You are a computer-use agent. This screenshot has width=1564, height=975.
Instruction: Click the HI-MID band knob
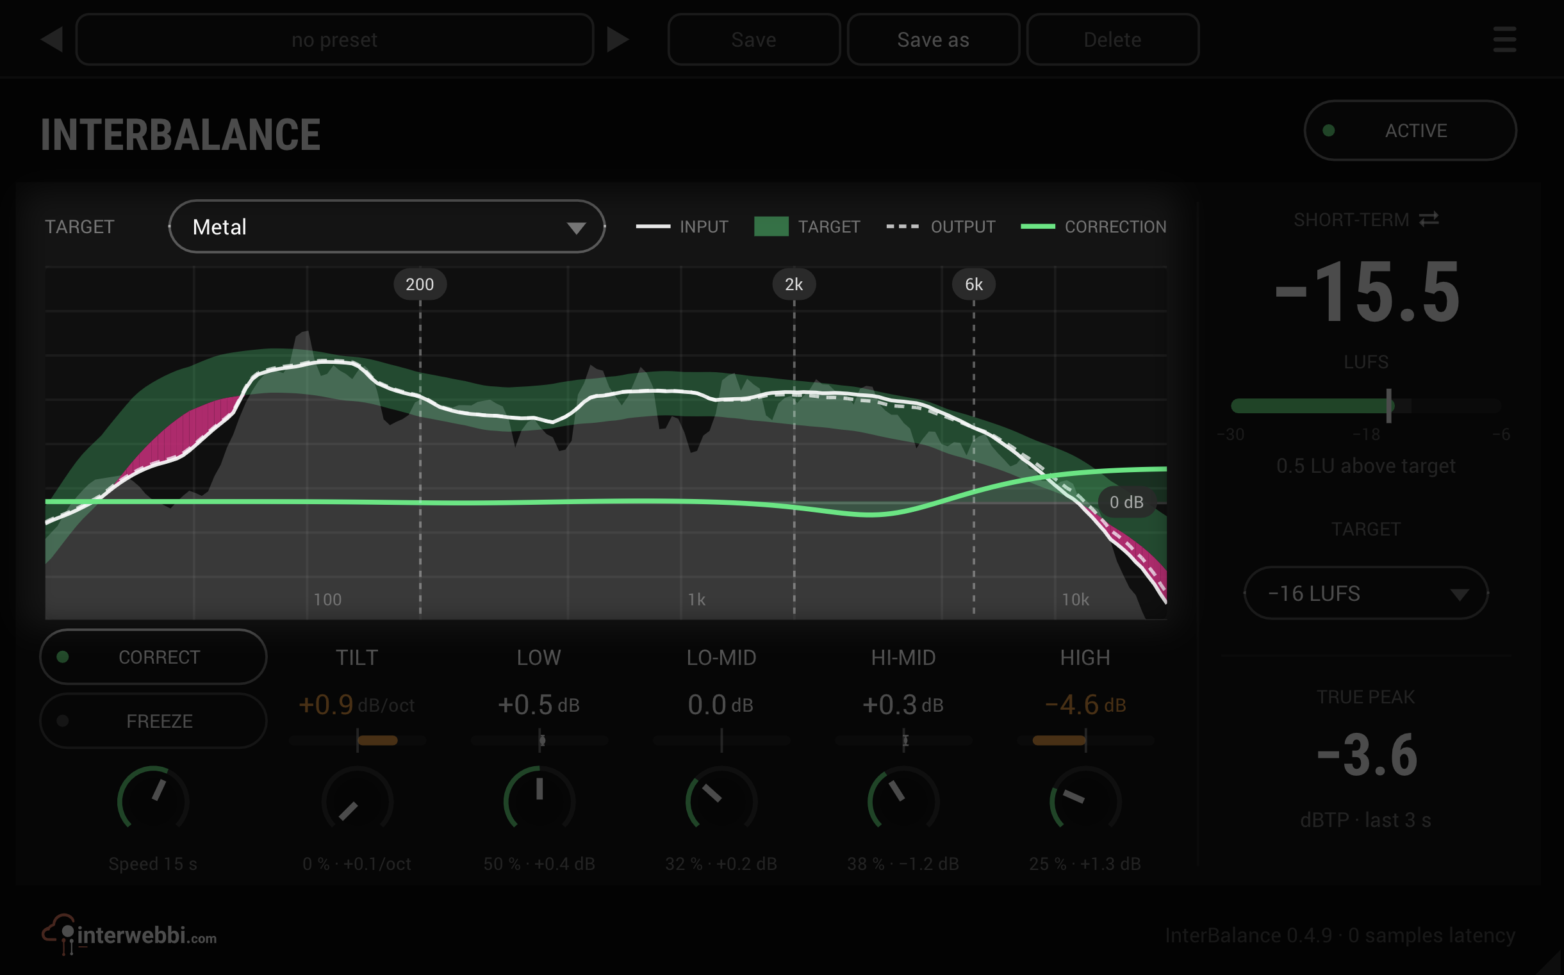pyautogui.click(x=903, y=801)
